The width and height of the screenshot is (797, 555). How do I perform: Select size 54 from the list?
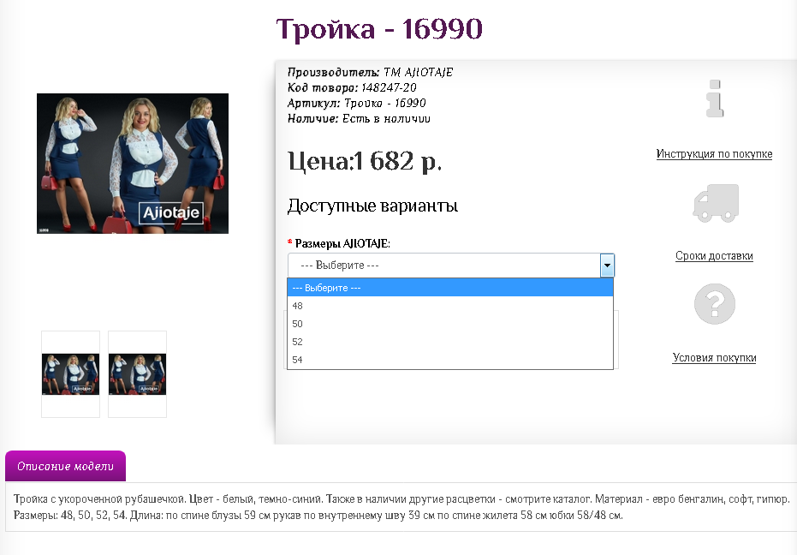(450, 360)
